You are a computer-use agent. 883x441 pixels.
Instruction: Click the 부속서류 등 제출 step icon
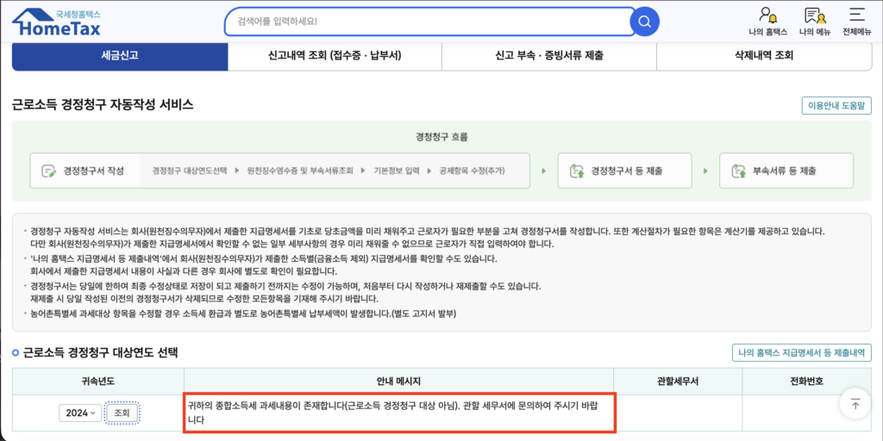pyautogui.click(x=737, y=171)
